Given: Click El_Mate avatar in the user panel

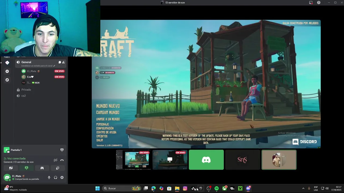Looking at the screenshot, I should [x=7, y=177].
